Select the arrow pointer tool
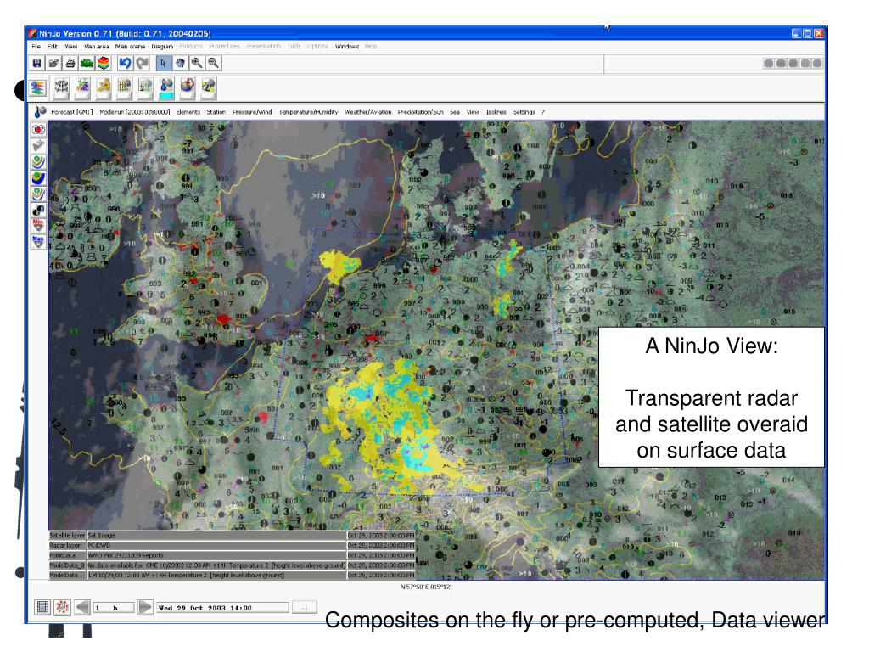869x652 pixels. coord(164,64)
